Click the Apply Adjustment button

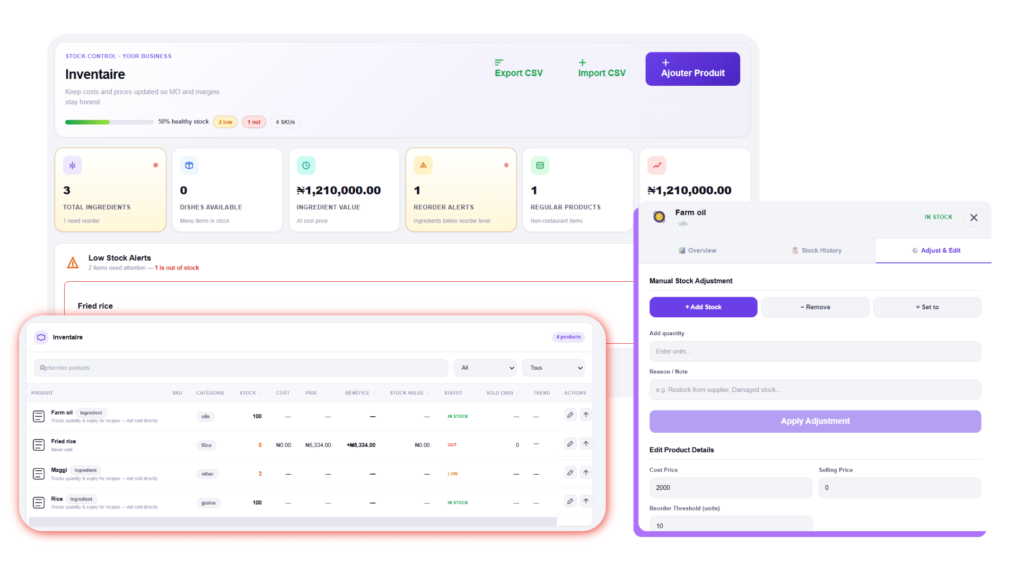(815, 421)
